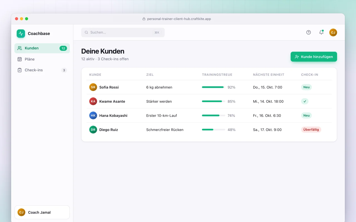Image resolution: width=356 pixels, height=222 pixels.
Task: Click the 92% value for Sofia Rossi
Action: pos(231,87)
